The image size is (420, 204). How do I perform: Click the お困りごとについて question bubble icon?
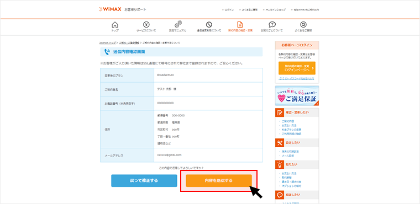pos(272,25)
